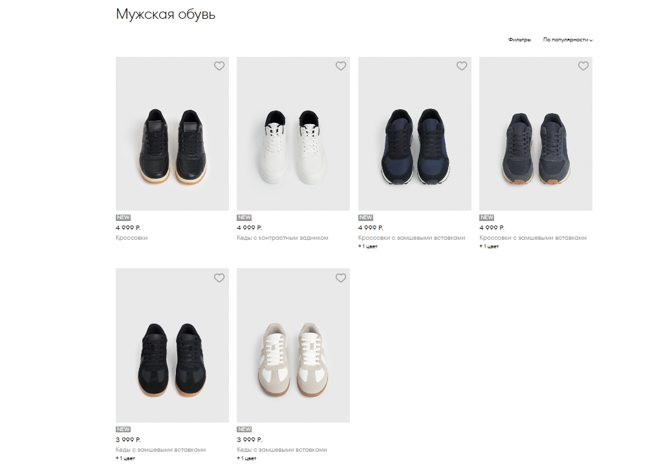Open the beige suede-insert sneakers photo
Screen dimensions: 650x475
click(293, 345)
